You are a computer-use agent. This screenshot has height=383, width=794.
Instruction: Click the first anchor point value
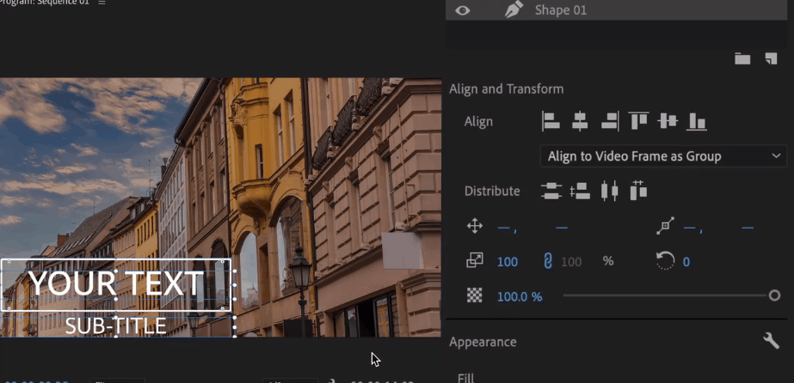pos(690,228)
